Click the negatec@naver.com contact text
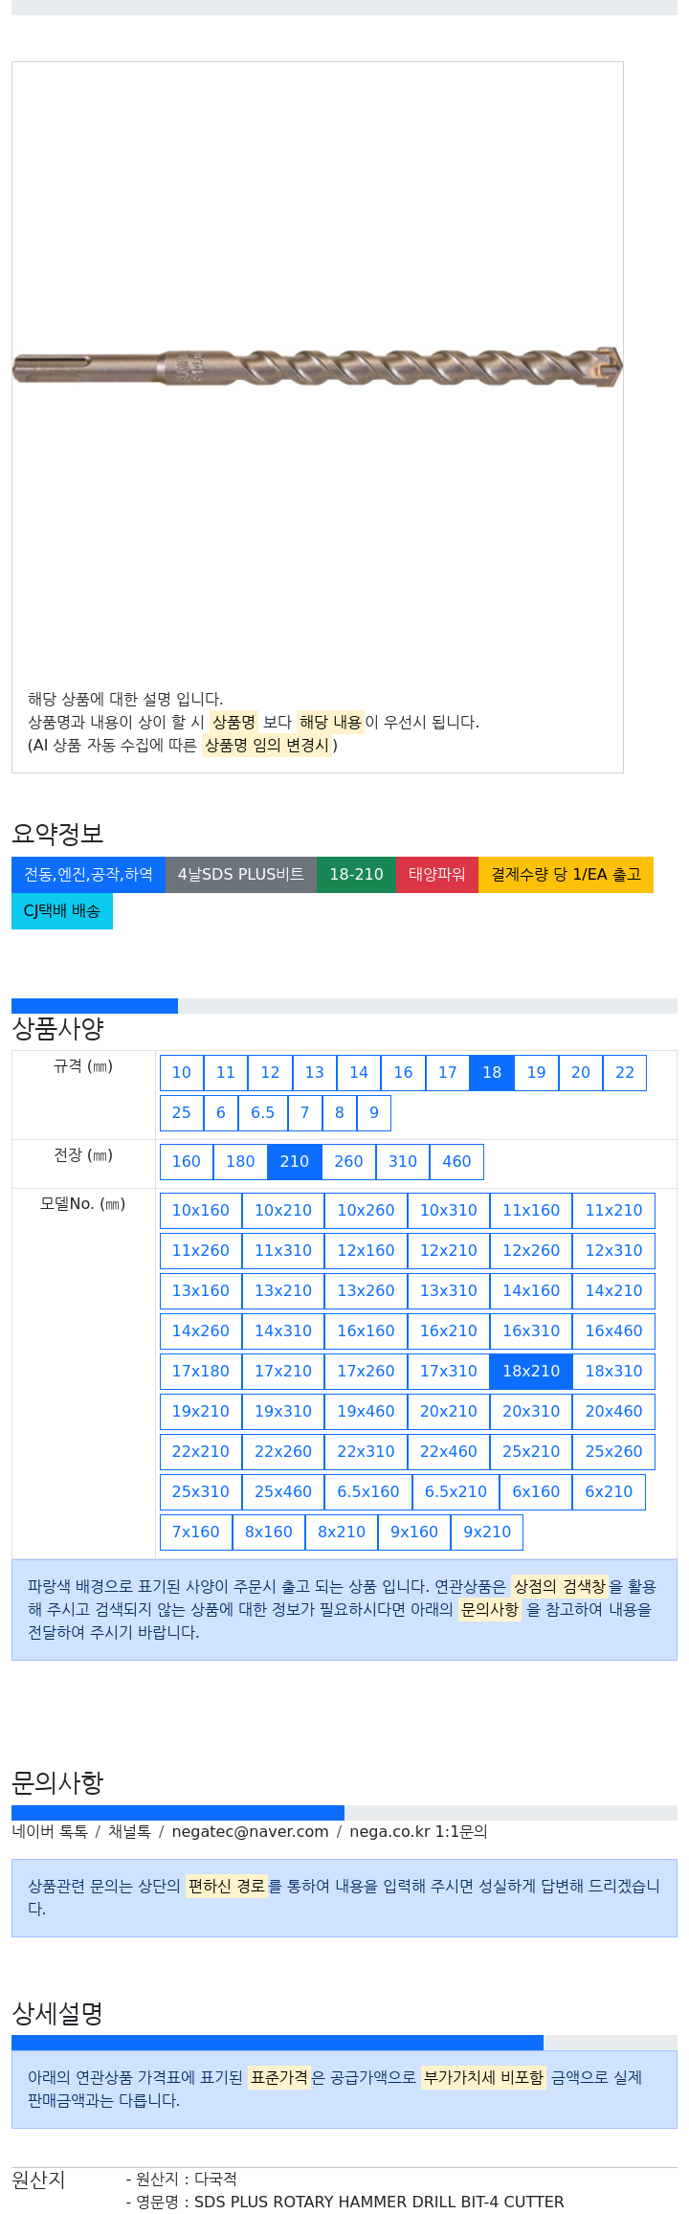 (250, 1832)
